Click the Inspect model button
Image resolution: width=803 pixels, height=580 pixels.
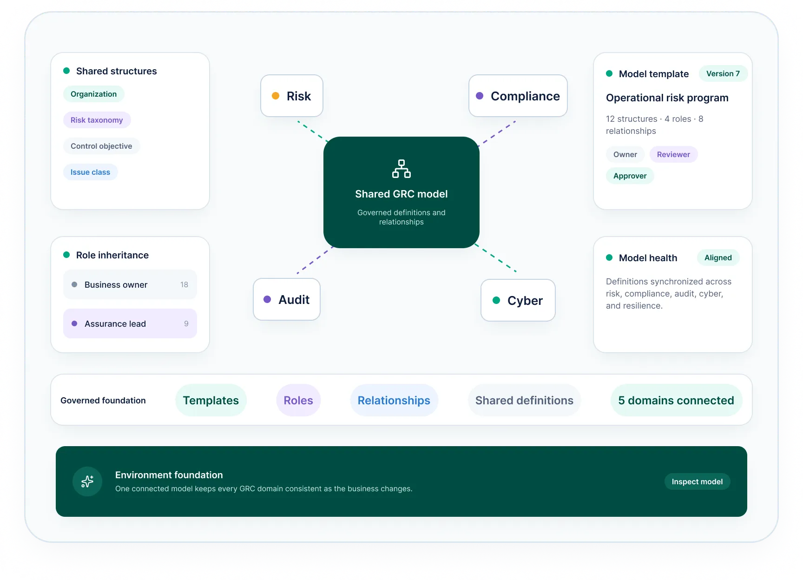click(697, 481)
